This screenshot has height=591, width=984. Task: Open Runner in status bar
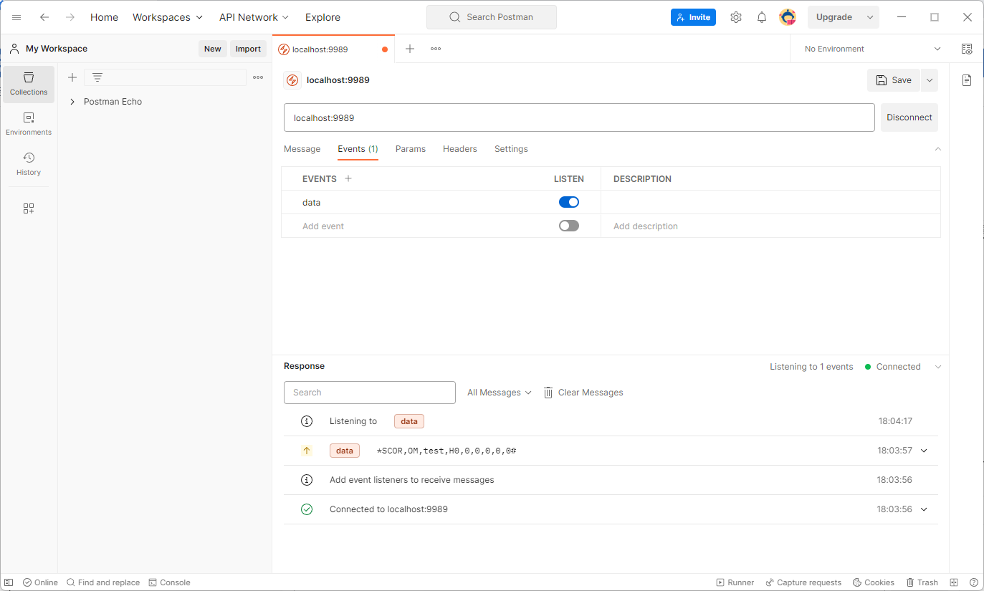(x=735, y=582)
